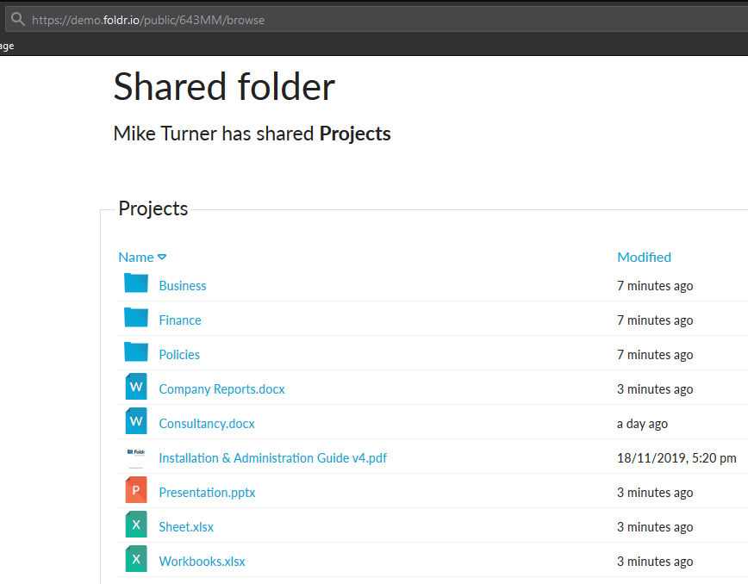Click the search magnifier in the address bar
Screen dimensions: 748x584
pos(17,20)
